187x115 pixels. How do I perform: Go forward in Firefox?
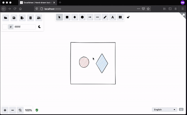click(9, 9)
